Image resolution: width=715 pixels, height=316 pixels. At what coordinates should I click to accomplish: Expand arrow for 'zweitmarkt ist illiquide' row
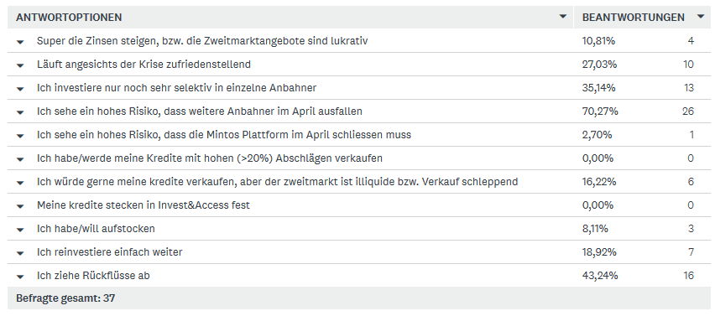(x=20, y=183)
